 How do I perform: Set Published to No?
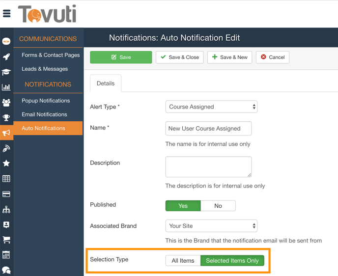click(x=218, y=206)
